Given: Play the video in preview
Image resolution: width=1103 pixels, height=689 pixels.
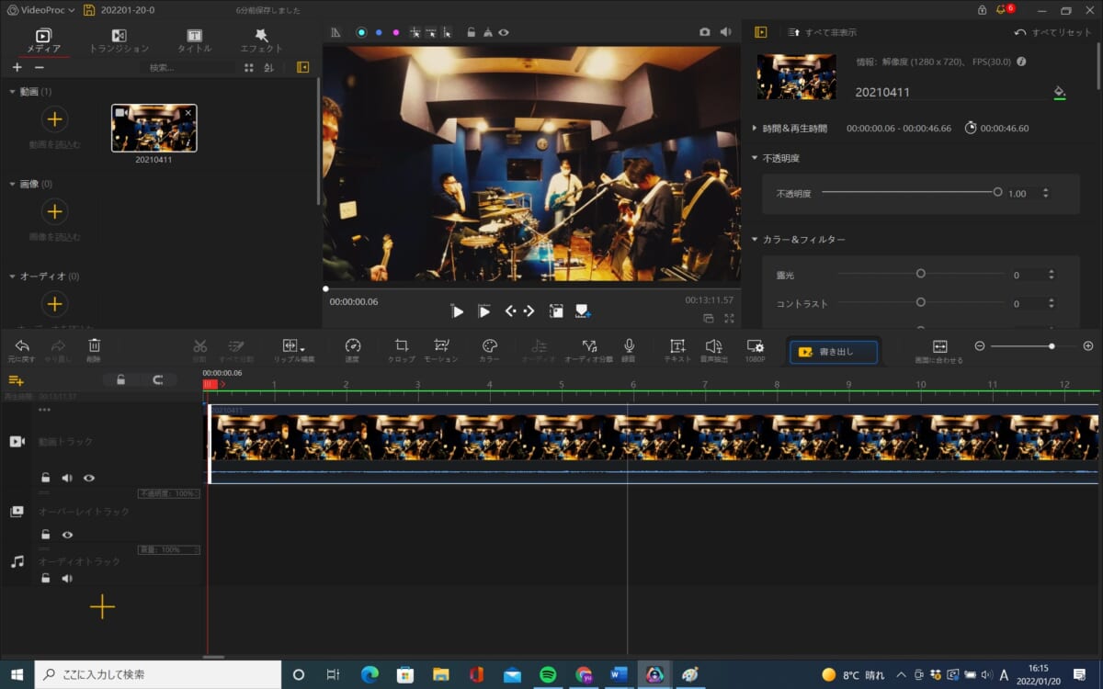Looking at the screenshot, I should [458, 311].
